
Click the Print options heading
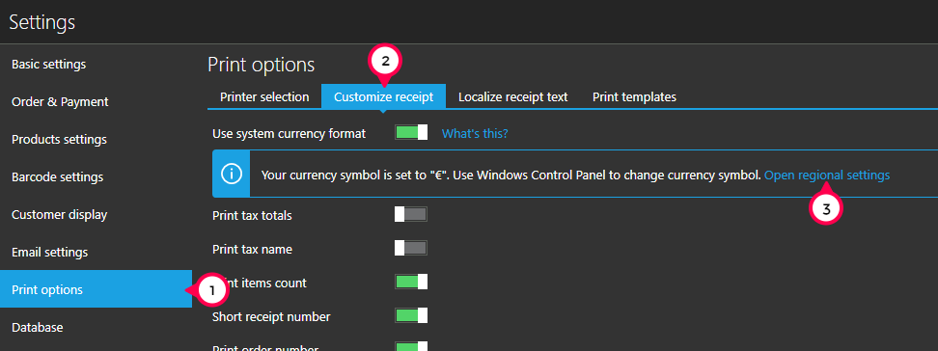click(x=261, y=65)
